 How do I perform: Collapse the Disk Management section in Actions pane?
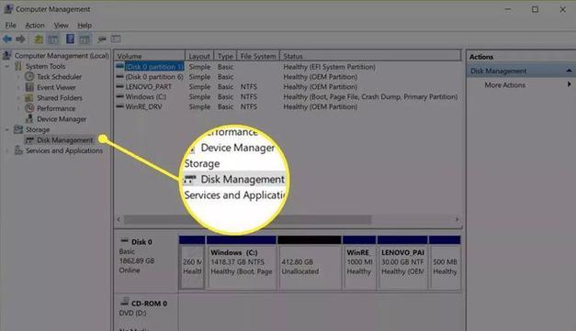pyautogui.click(x=569, y=71)
